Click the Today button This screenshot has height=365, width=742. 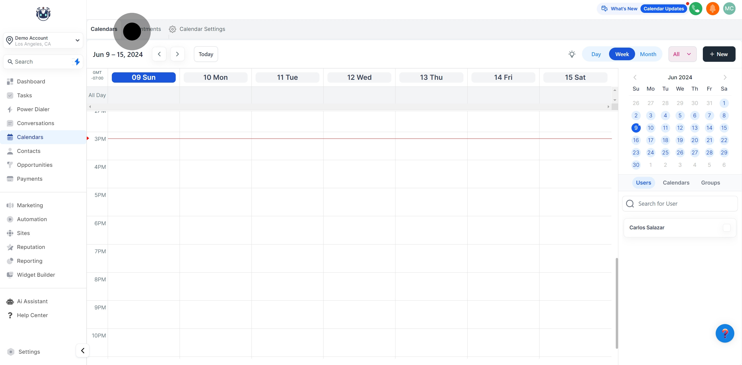click(206, 54)
